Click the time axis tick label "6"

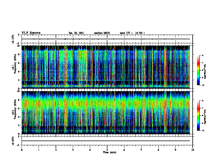coord(124,150)
